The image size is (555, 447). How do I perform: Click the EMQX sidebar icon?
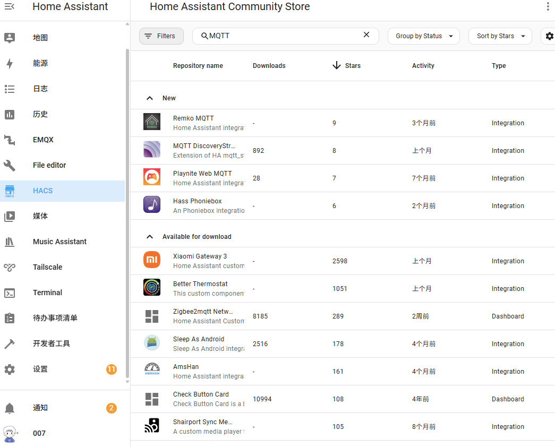click(x=10, y=140)
